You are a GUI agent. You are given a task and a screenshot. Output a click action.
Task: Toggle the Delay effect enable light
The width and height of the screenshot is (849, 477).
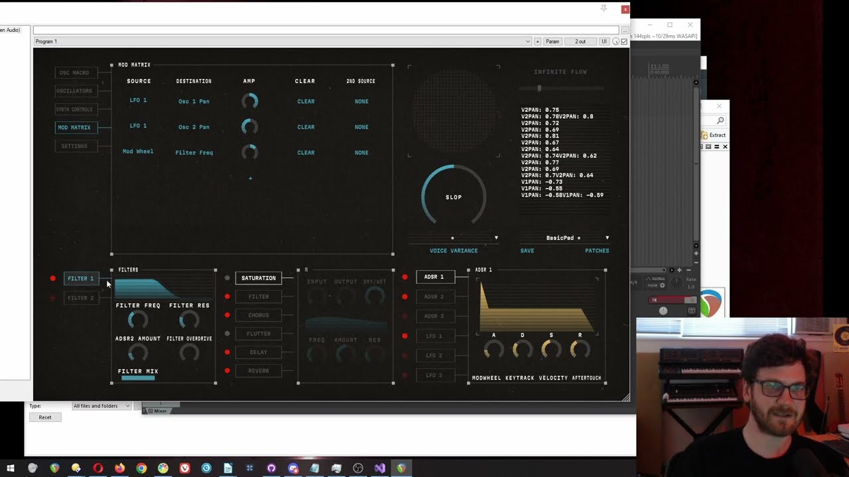click(x=228, y=352)
